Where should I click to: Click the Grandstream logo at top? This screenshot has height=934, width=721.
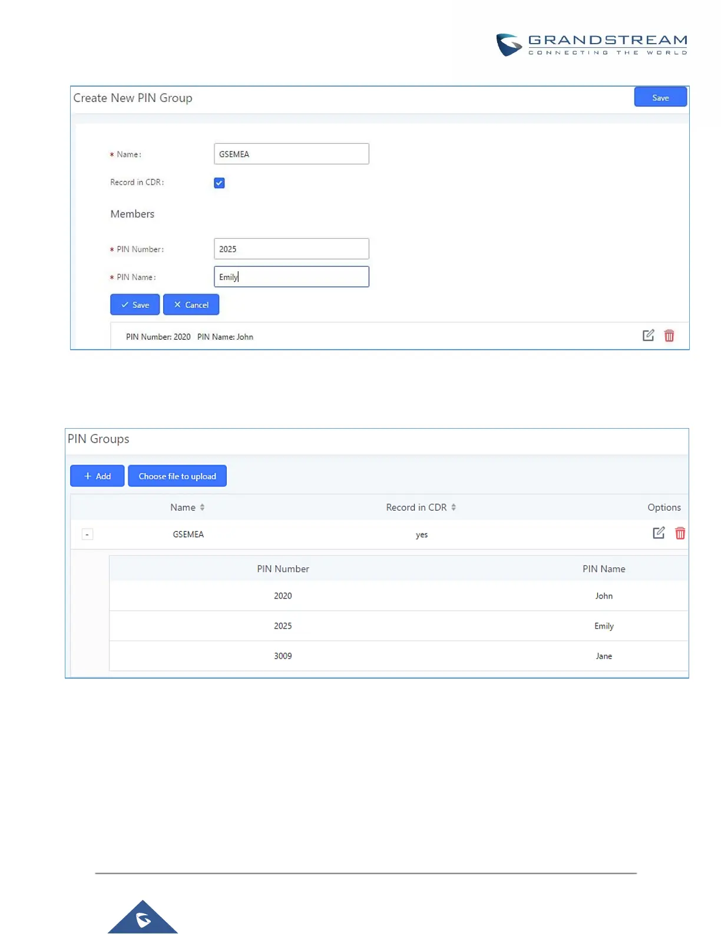coord(591,45)
